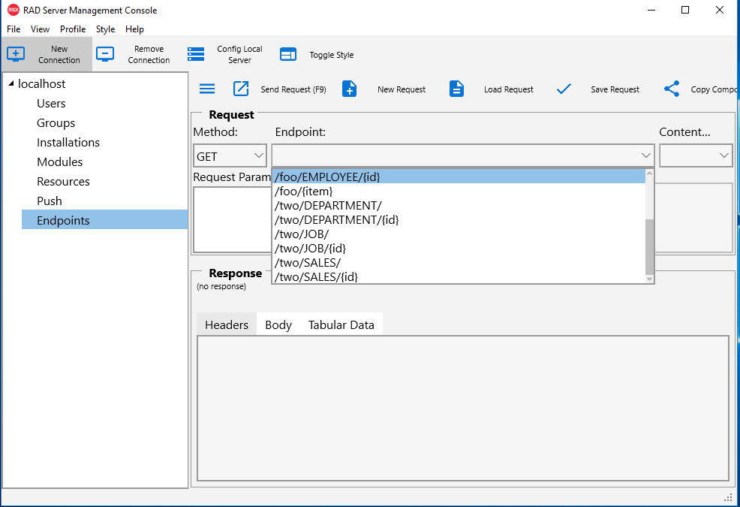Click the response headers text area
The image size is (740, 507).
463,409
